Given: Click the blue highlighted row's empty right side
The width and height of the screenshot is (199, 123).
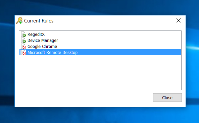Looking at the screenshot, I should pyautogui.click(x=129, y=52).
